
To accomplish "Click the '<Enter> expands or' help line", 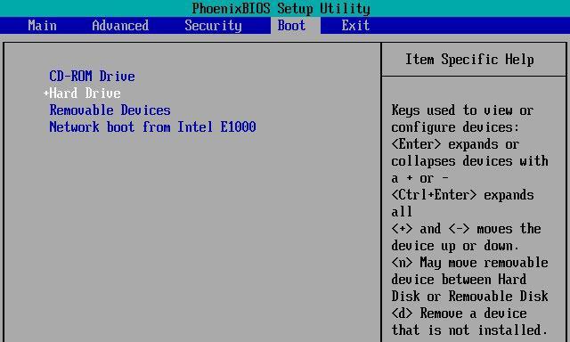I will (455, 144).
